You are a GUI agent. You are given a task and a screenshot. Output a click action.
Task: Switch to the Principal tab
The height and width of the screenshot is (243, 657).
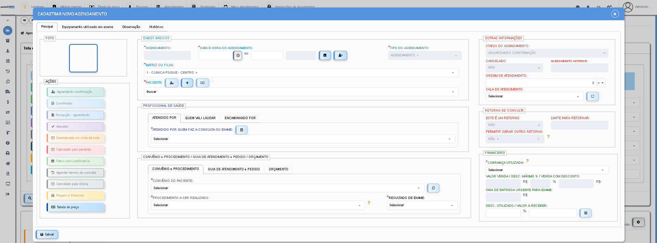tap(47, 27)
